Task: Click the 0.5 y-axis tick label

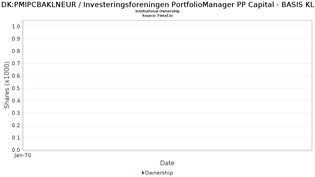Action: pos(16,88)
